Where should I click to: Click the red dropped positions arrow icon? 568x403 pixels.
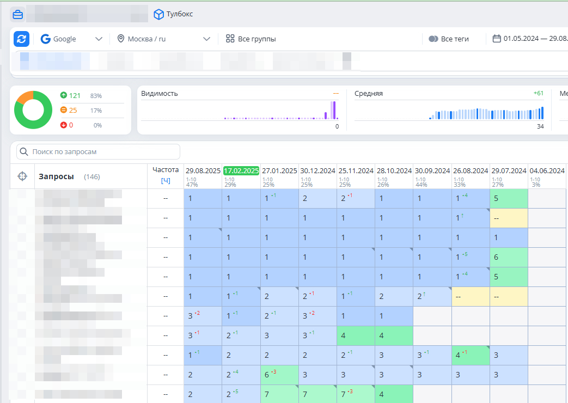click(x=63, y=125)
